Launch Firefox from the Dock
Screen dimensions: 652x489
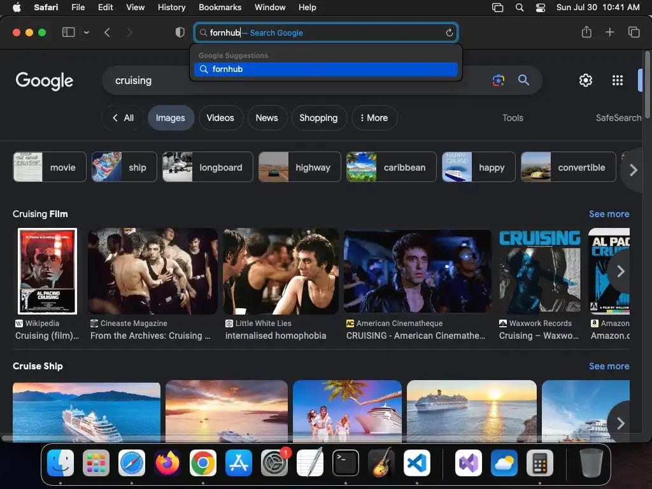tap(167, 463)
